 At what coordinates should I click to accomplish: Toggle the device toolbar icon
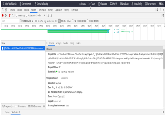pos(6,10)
